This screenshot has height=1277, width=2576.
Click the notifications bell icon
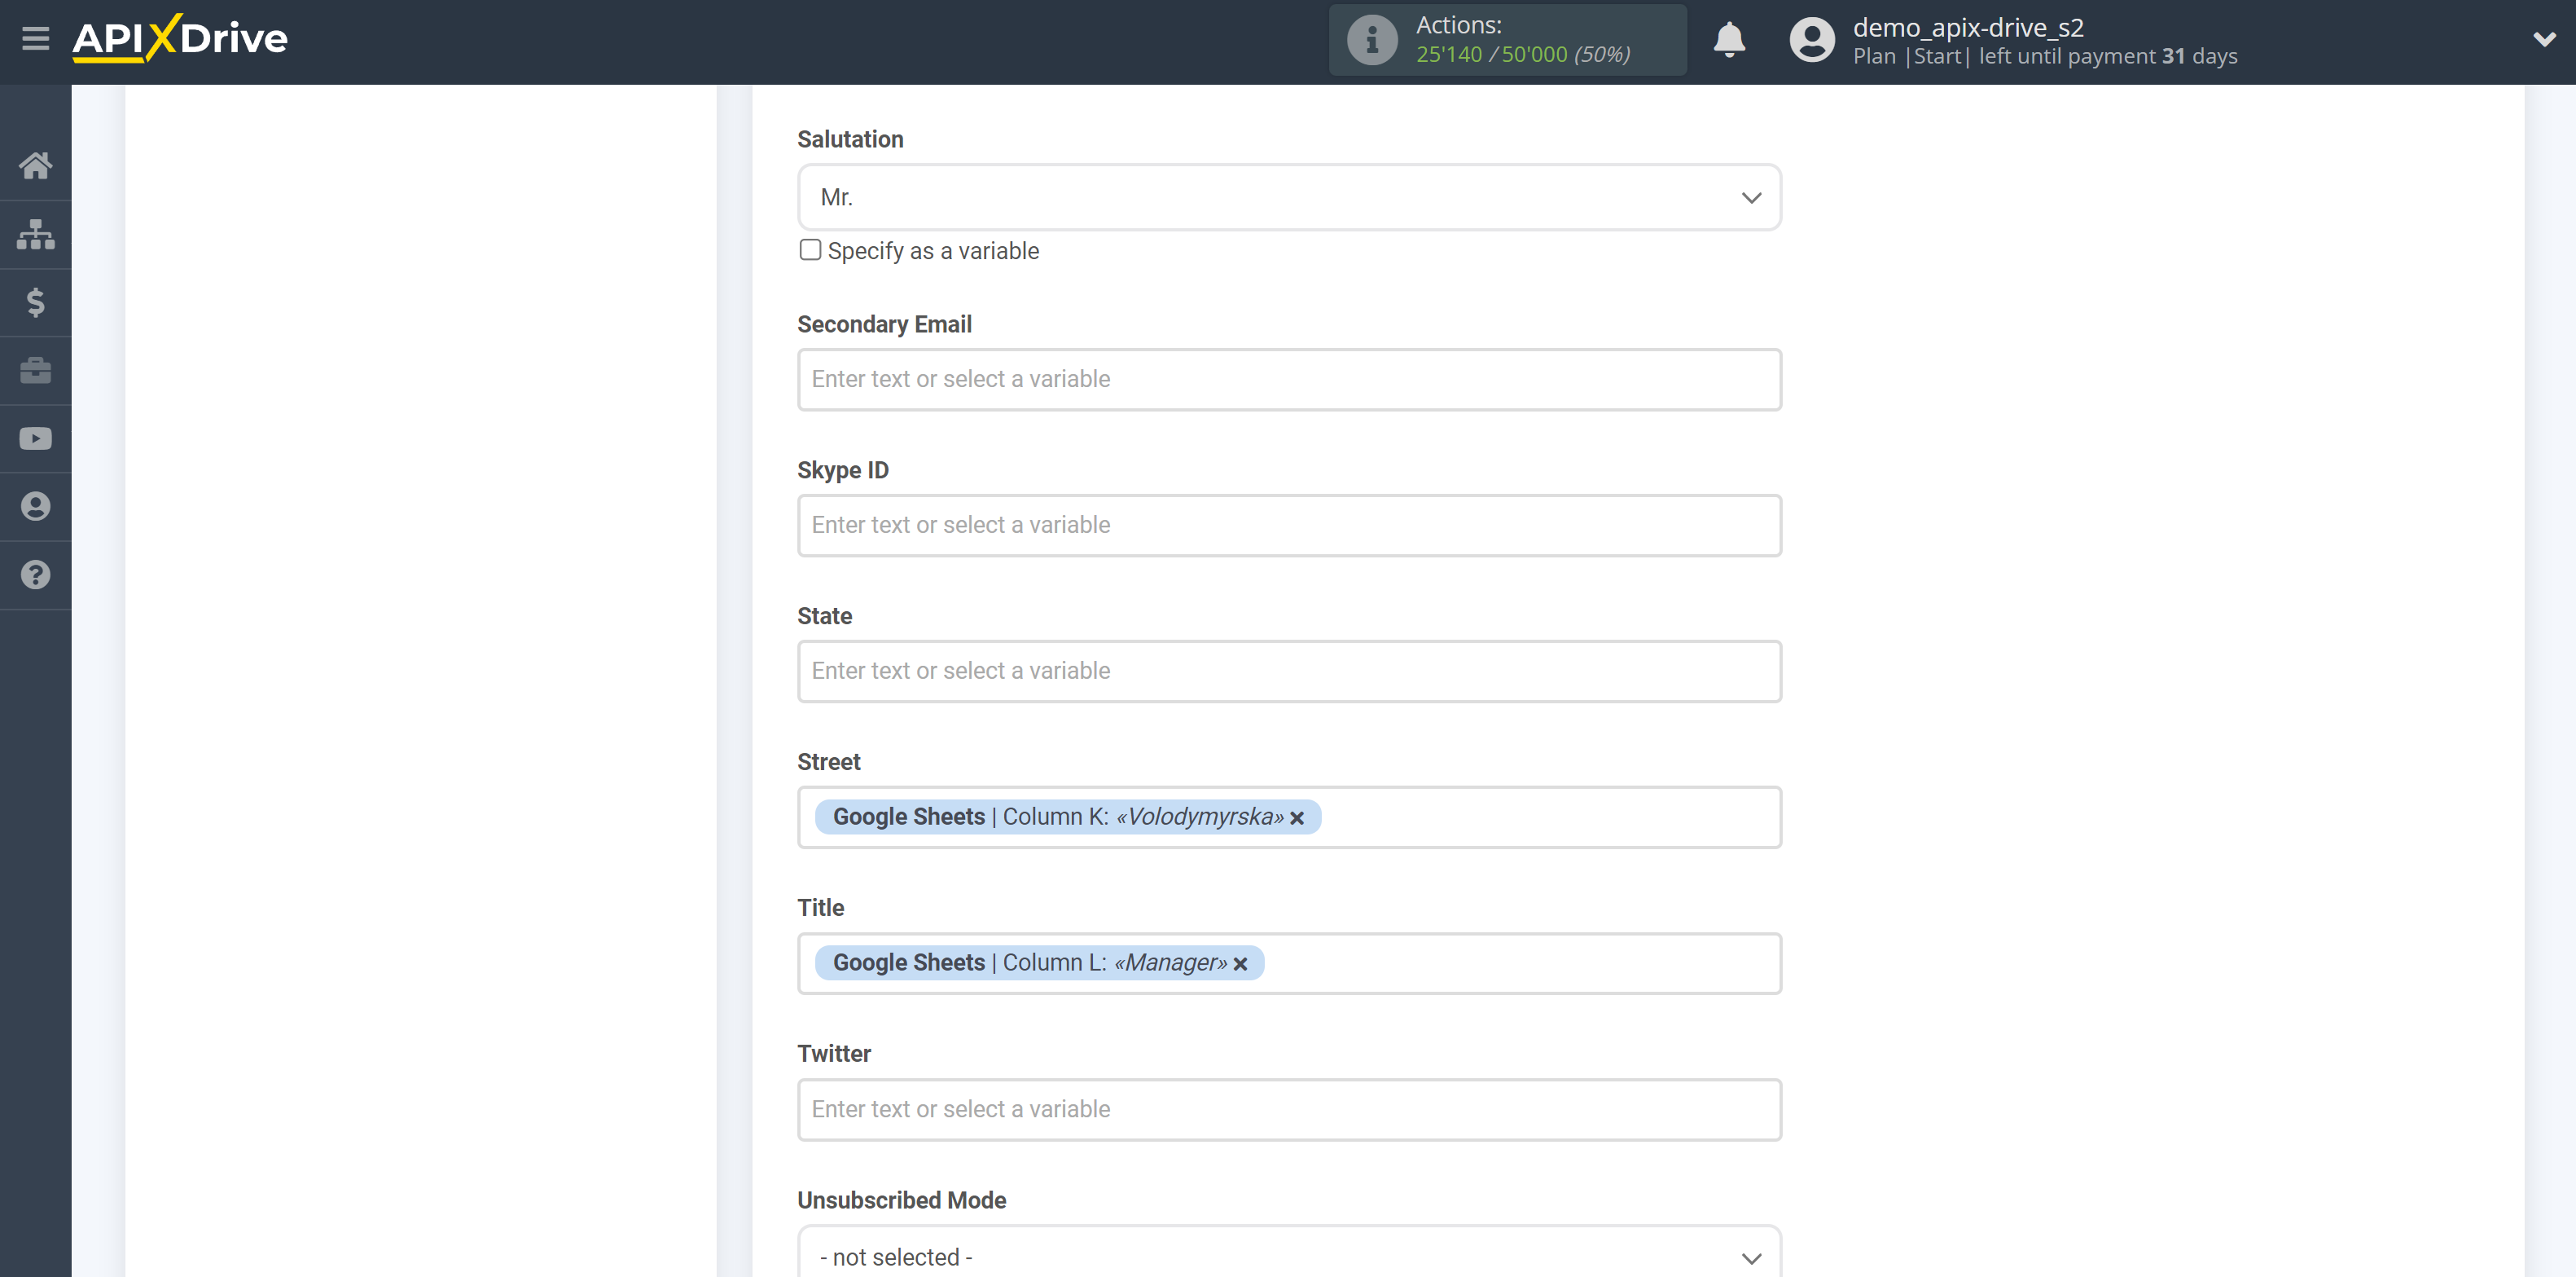(x=1728, y=39)
